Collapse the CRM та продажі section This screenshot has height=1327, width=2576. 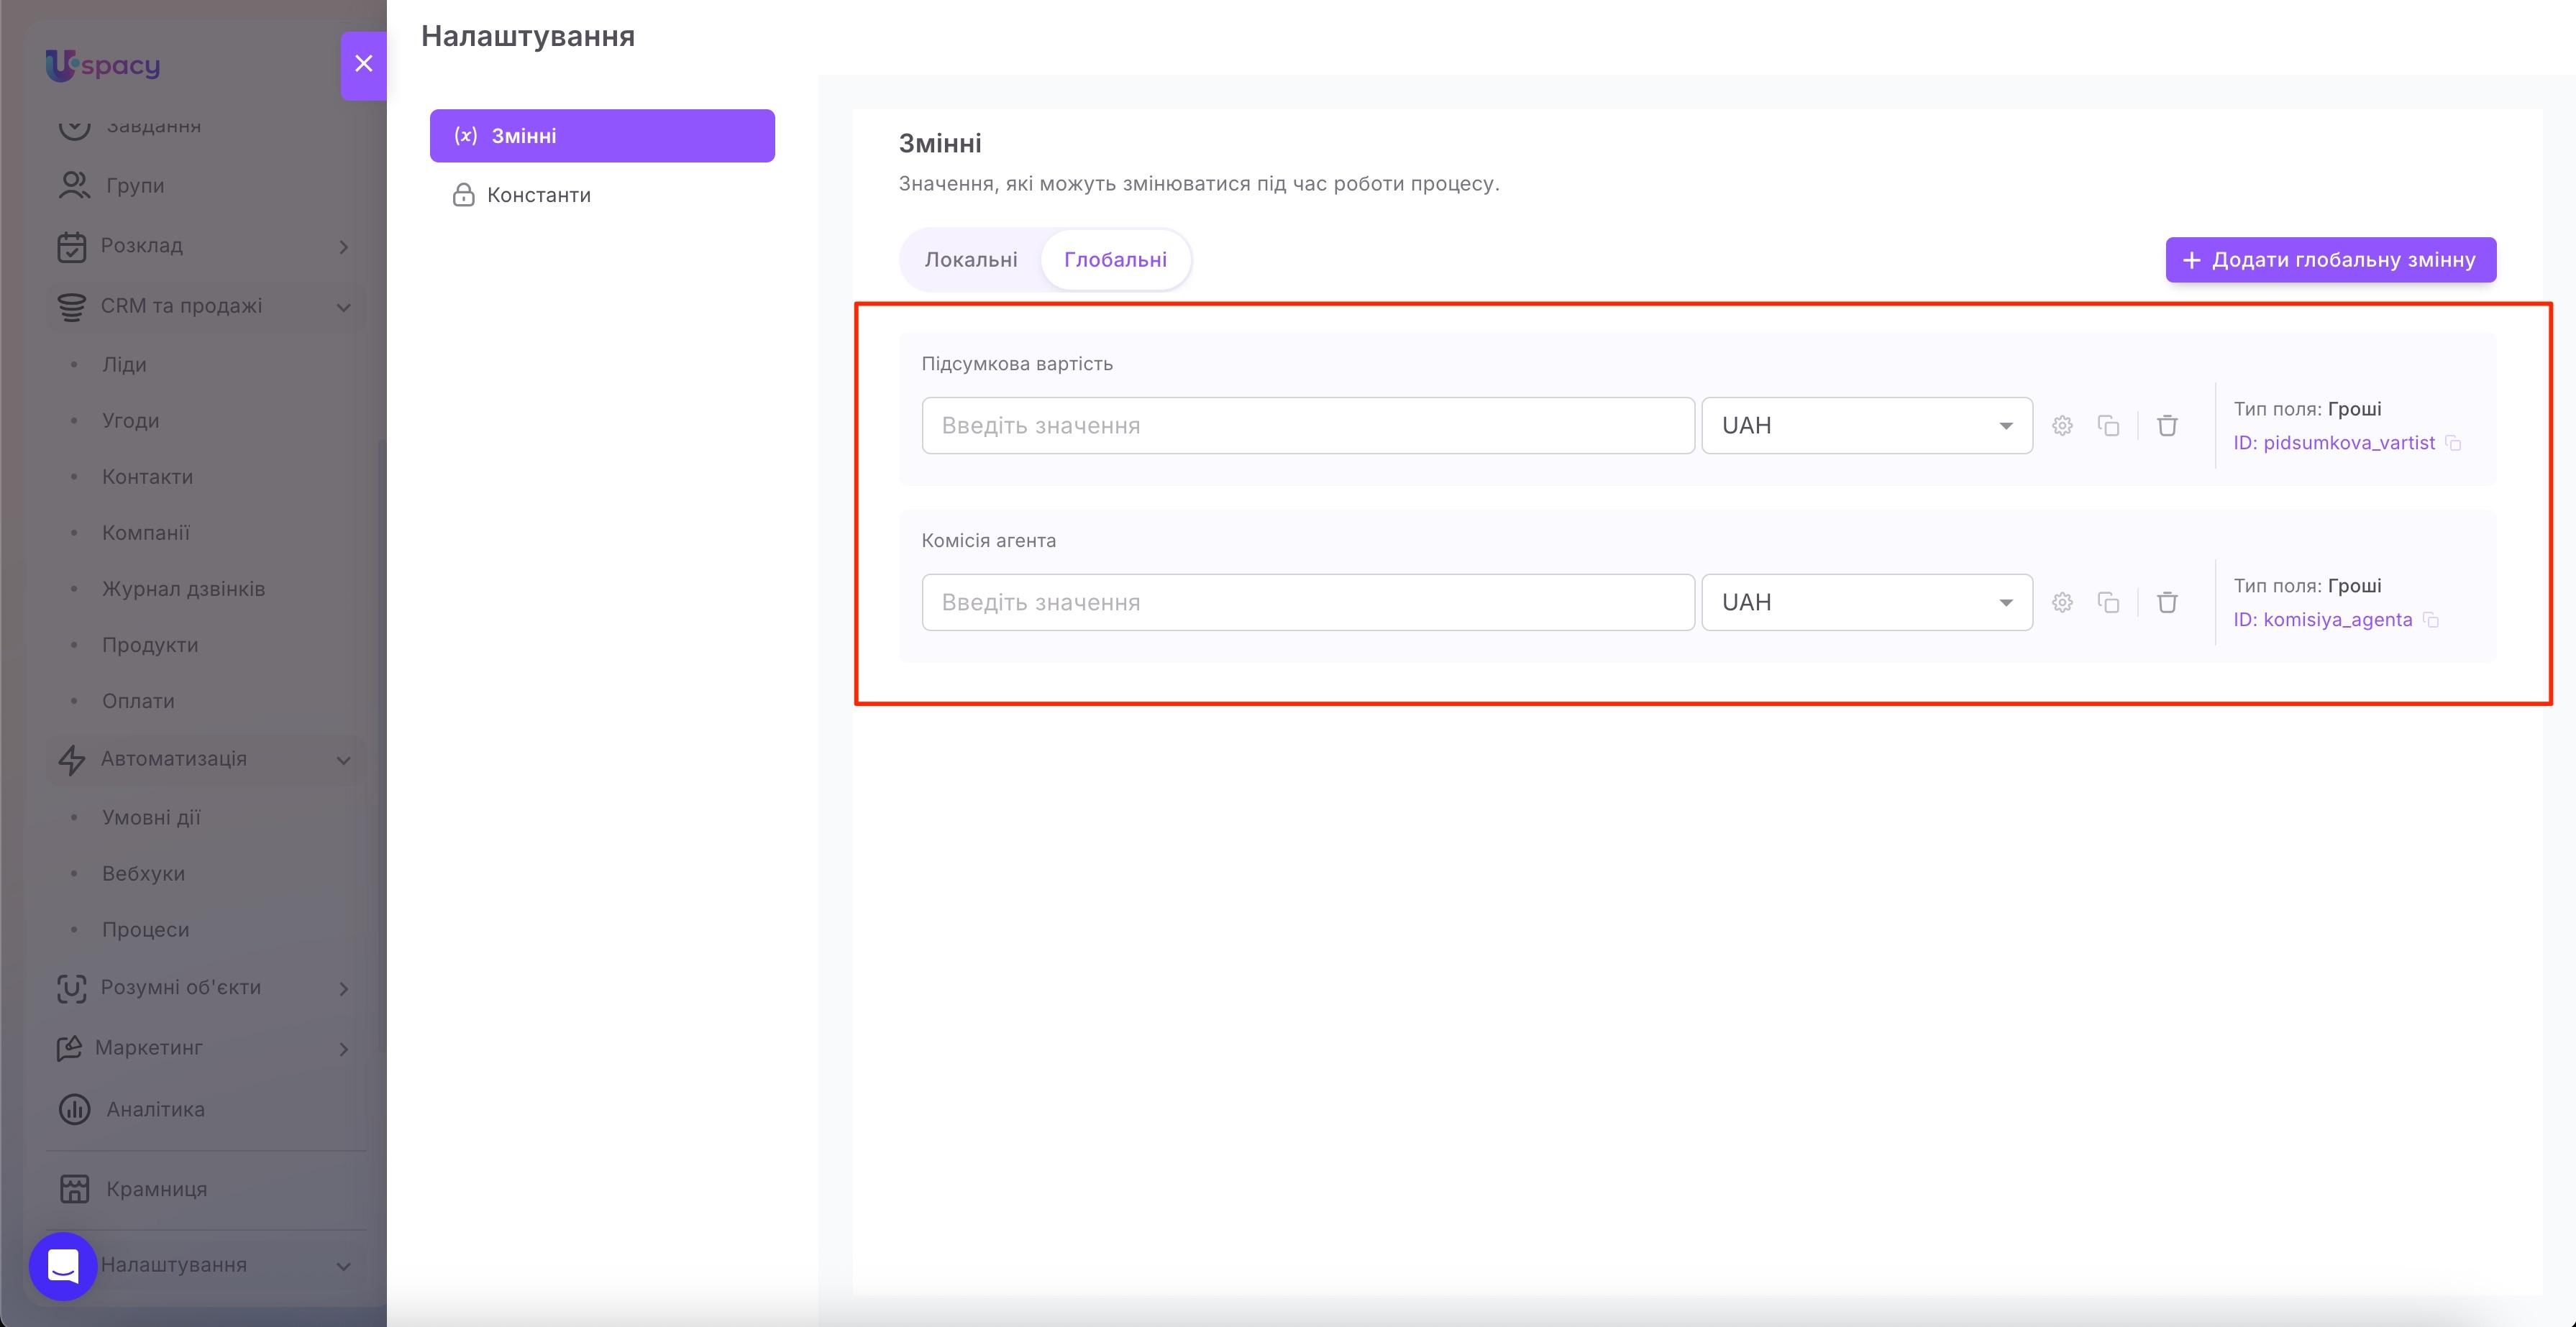tap(343, 307)
